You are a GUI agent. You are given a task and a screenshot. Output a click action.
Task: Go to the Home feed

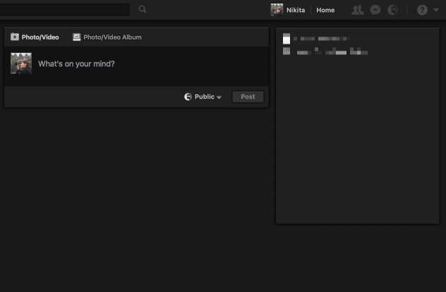tap(325, 11)
